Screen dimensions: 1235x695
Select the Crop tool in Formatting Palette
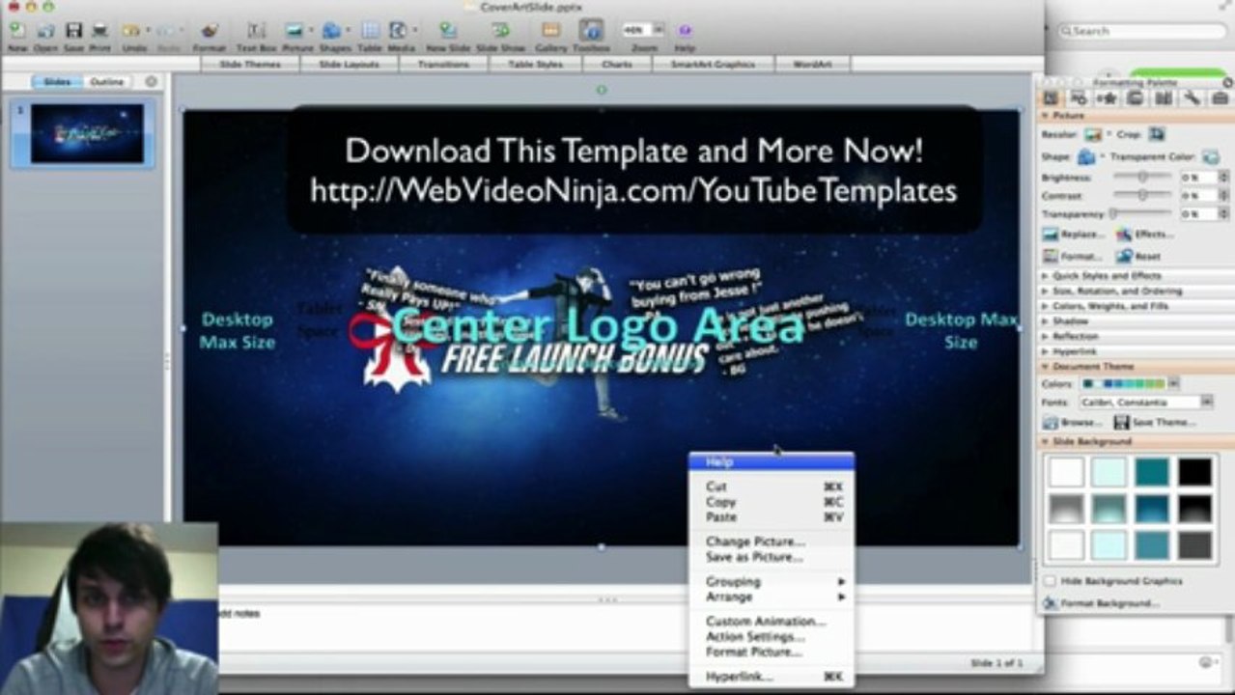click(1157, 134)
